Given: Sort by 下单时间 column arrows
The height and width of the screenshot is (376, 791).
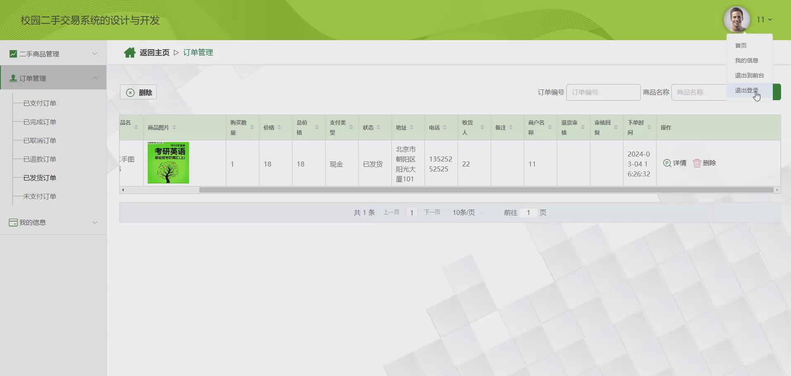Looking at the screenshot, I should (649, 128).
